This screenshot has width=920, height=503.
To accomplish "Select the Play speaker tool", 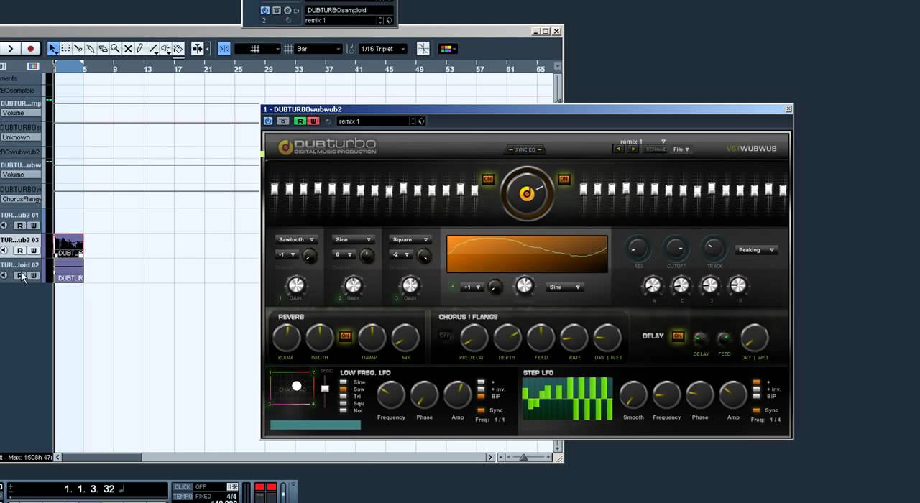I will coord(165,49).
